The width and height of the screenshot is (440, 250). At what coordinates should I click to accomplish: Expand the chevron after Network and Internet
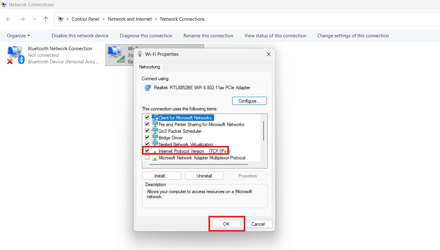tap(156, 19)
